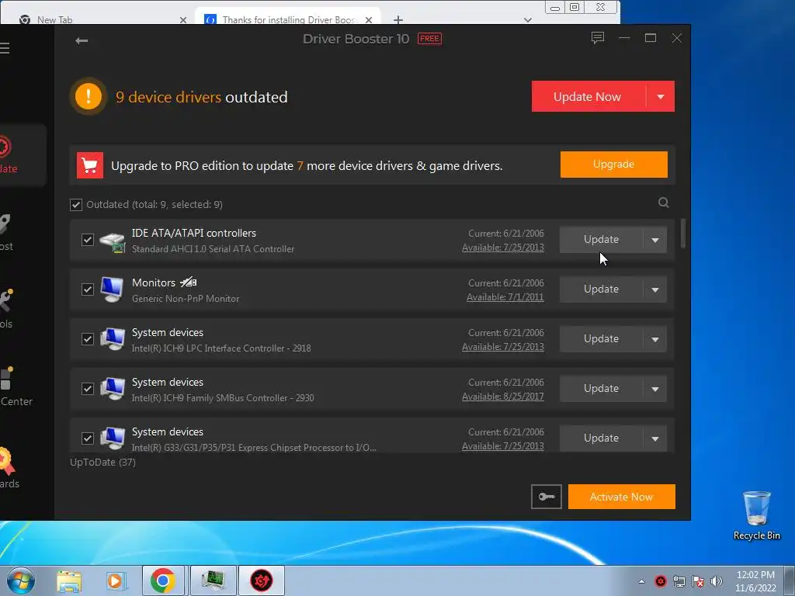Viewport: 795px width, 596px height.
Task: Click the driver list vertical scrollbar
Action: click(683, 233)
